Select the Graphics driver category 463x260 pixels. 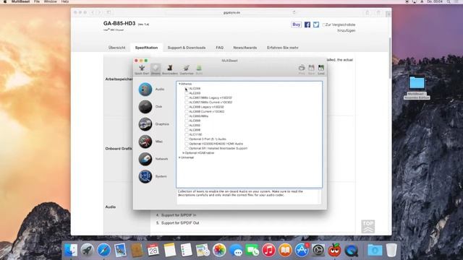tap(145, 124)
